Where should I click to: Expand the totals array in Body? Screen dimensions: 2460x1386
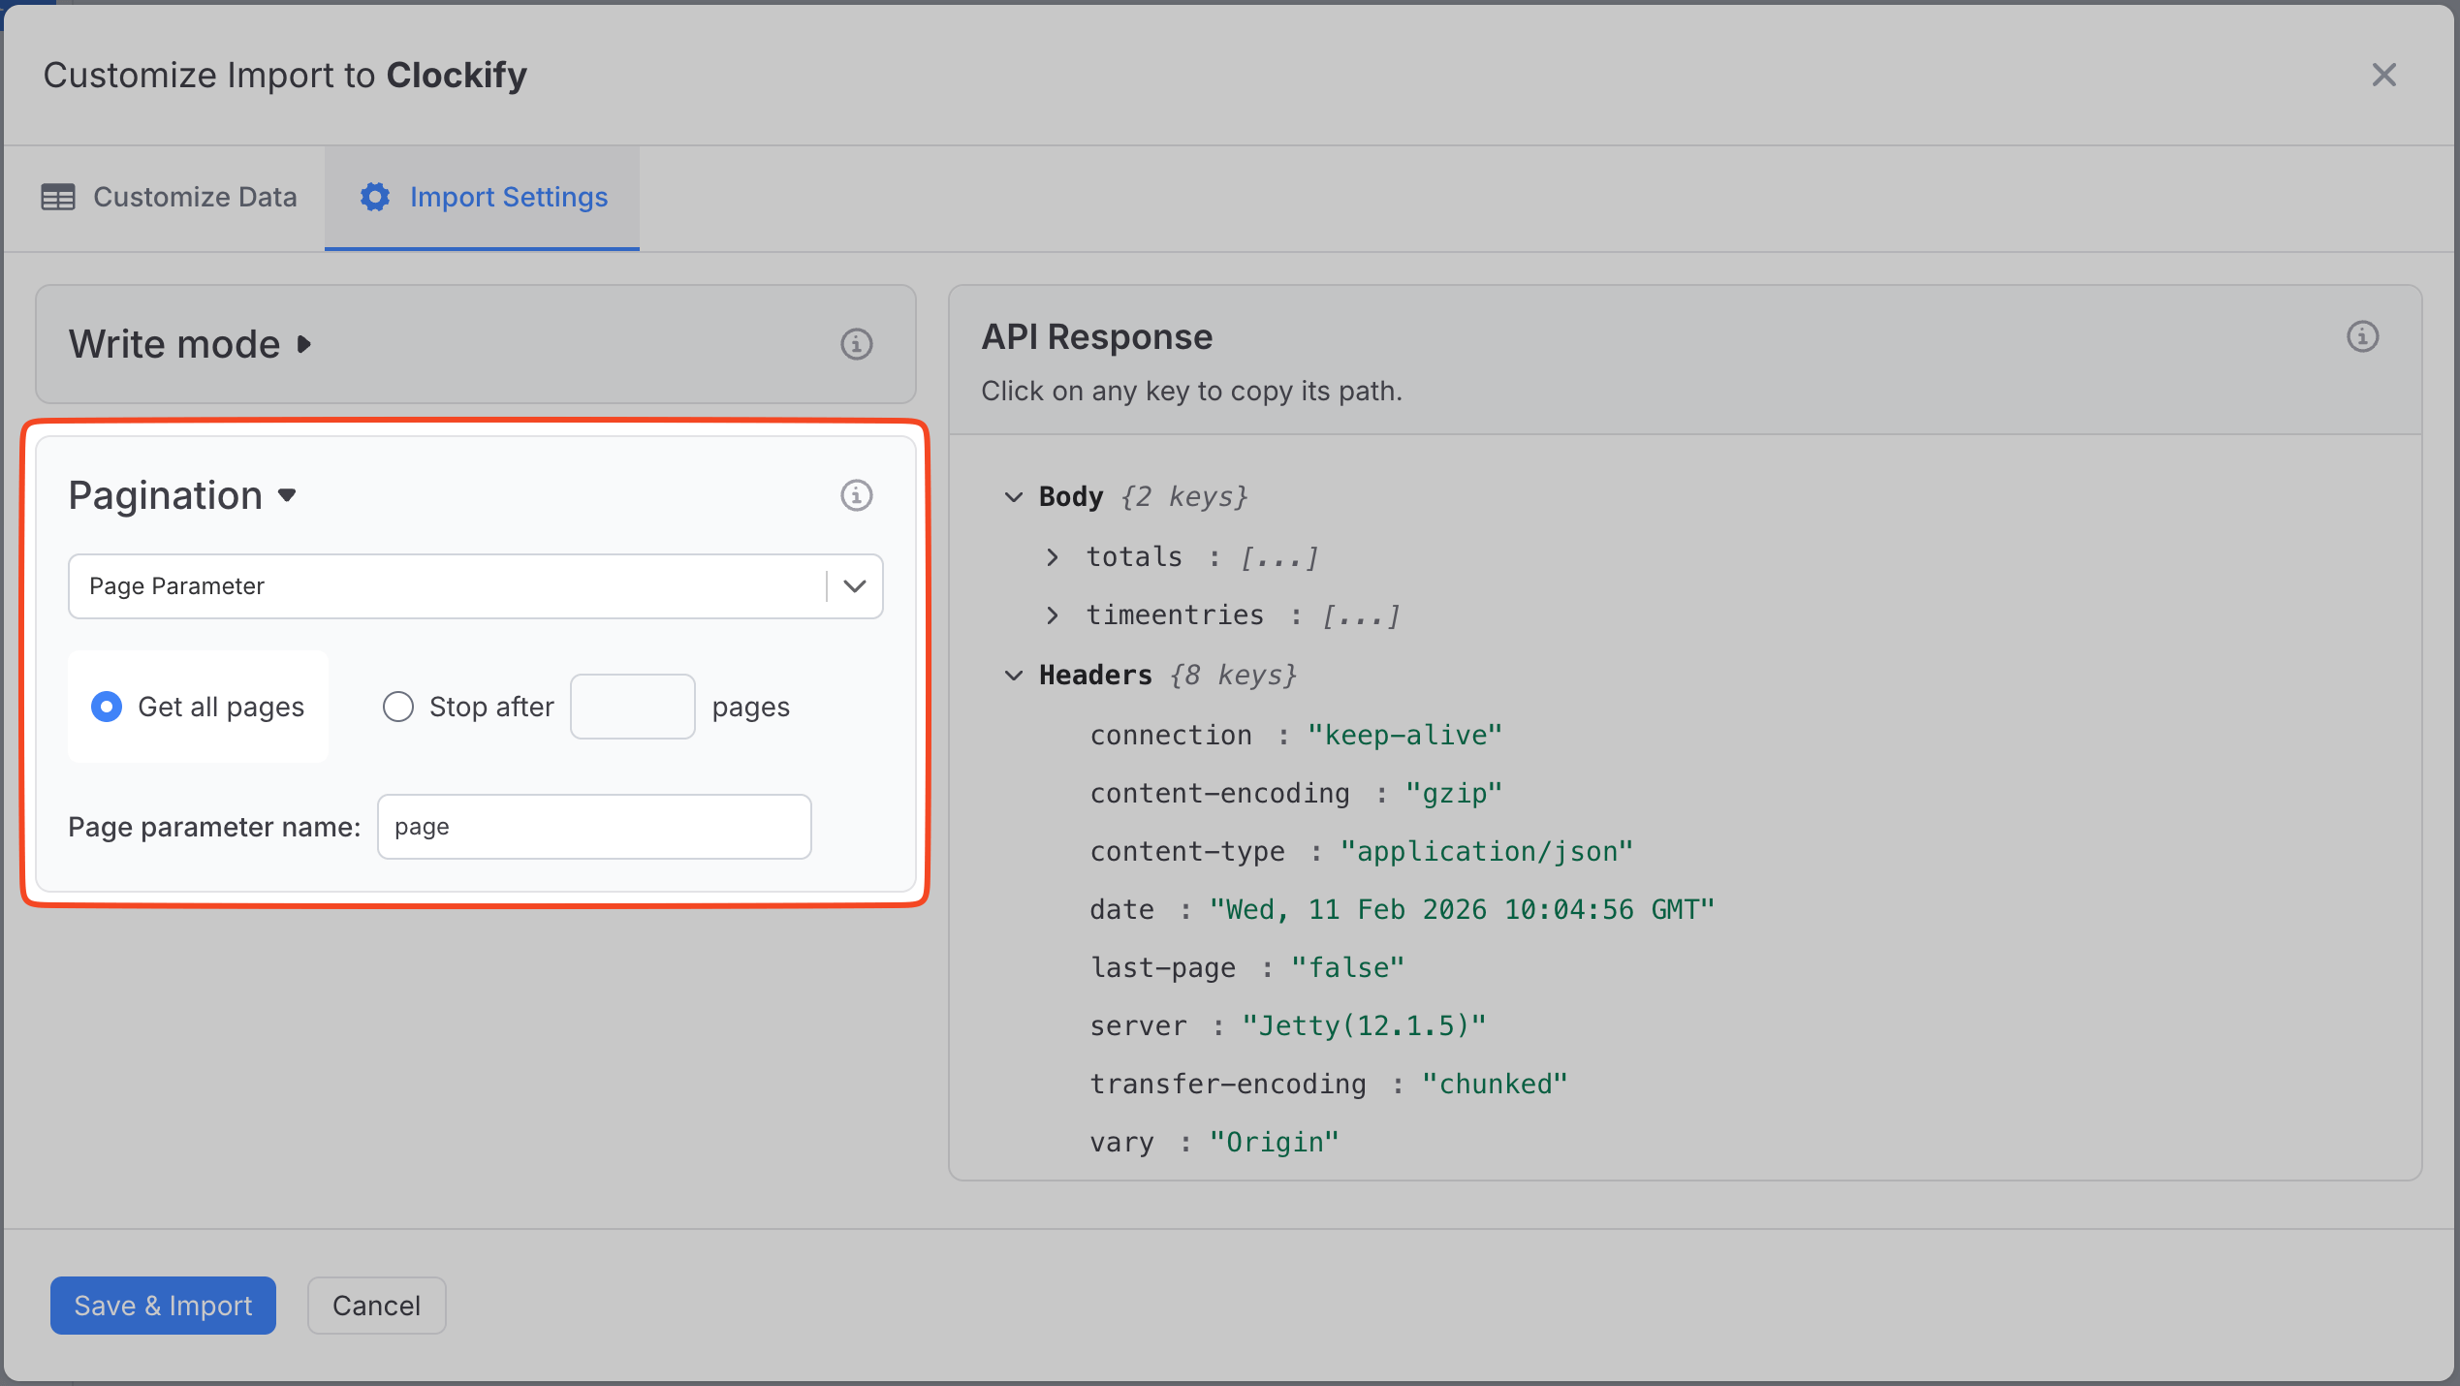click(1053, 557)
